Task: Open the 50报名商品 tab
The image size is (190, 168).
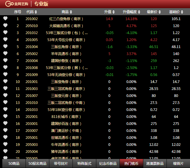Action: [37, 164]
